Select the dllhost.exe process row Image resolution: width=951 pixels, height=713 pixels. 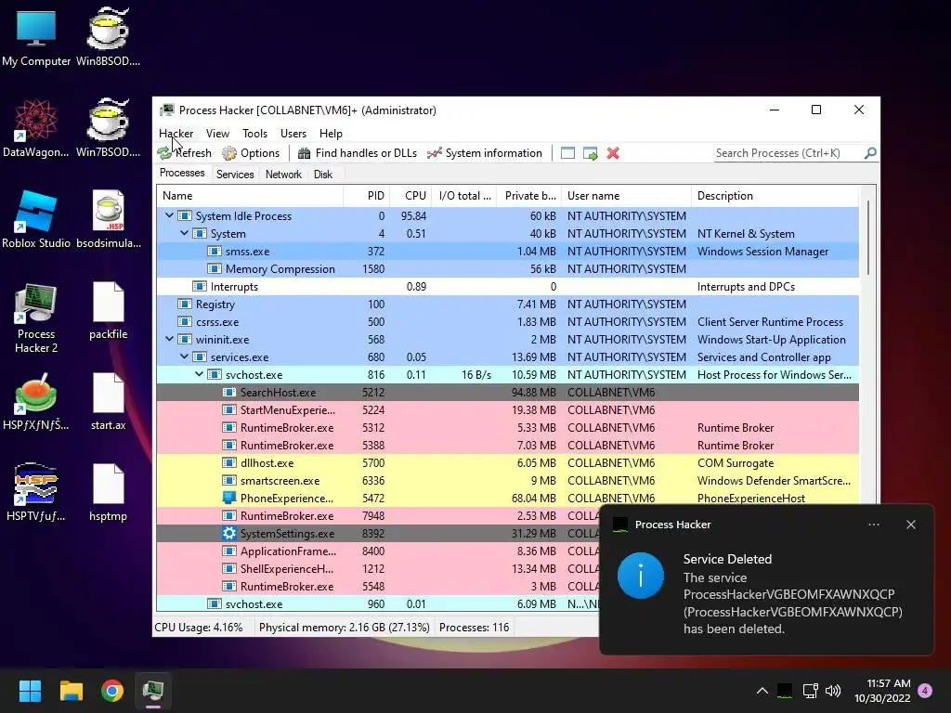[508, 462]
